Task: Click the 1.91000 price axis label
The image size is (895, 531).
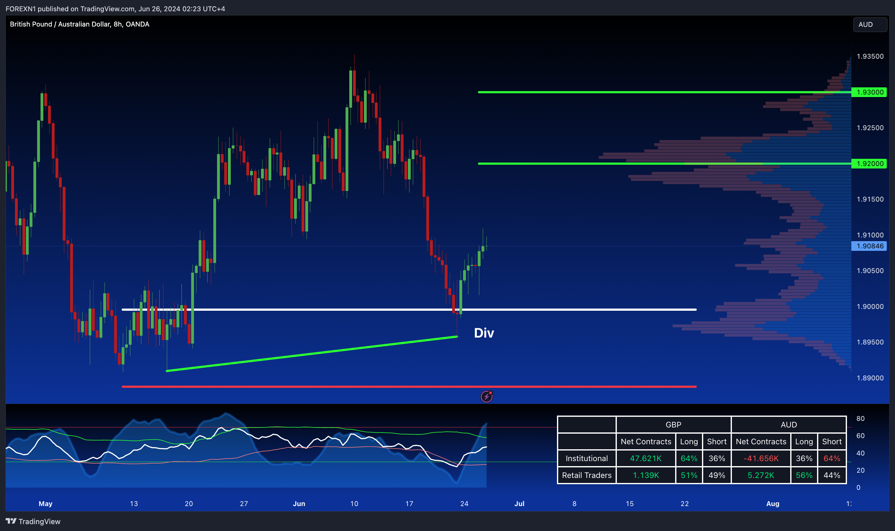Action: point(870,235)
